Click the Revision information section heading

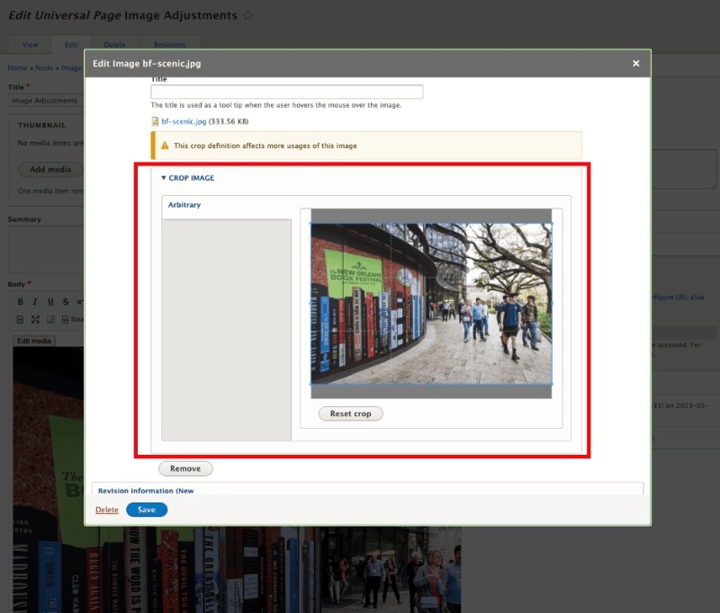click(x=146, y=491)
